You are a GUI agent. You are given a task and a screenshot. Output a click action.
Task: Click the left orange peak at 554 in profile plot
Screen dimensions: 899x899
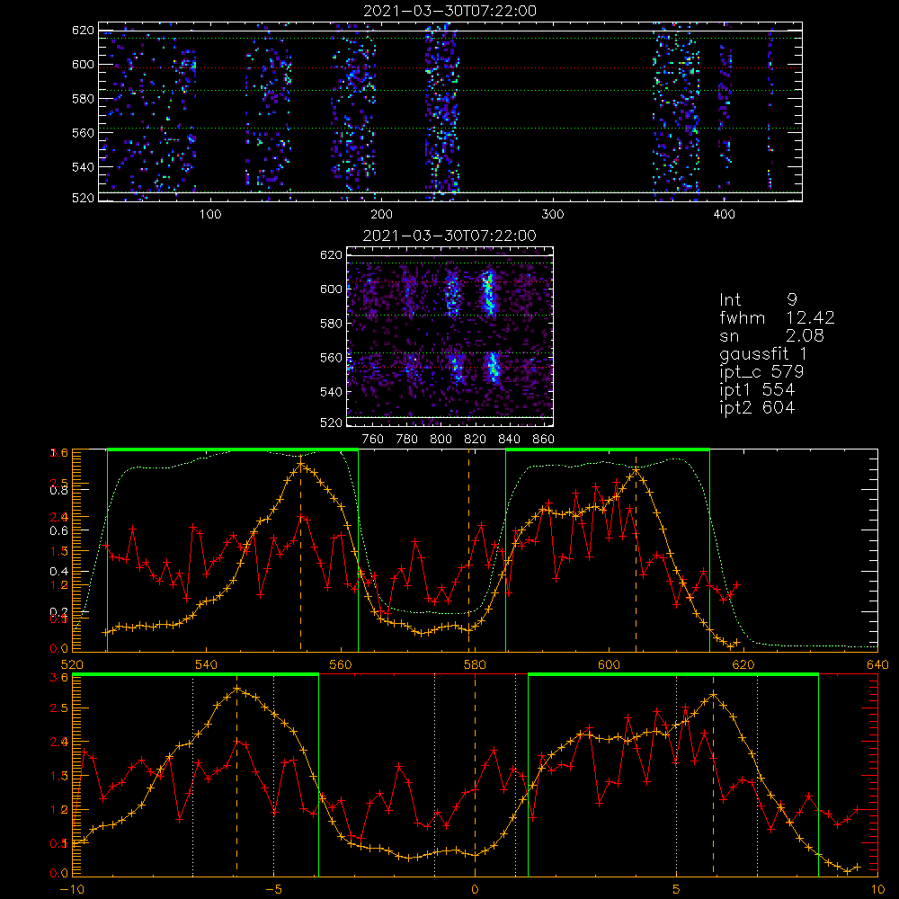(x=300, y=463)
